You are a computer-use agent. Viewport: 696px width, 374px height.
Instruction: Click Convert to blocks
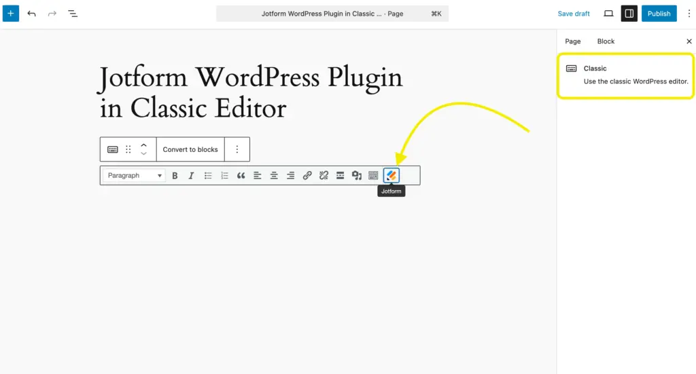point(190,149)
